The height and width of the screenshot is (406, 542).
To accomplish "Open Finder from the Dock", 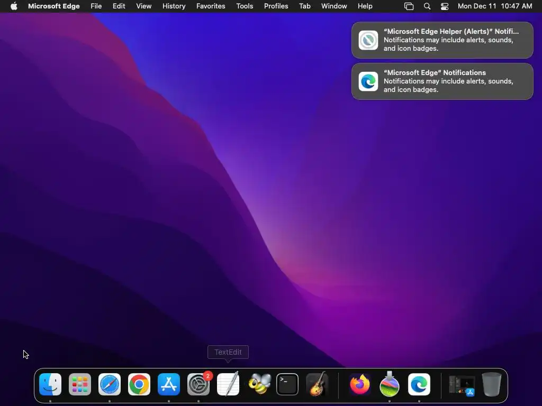I will (x=50, y=384).
